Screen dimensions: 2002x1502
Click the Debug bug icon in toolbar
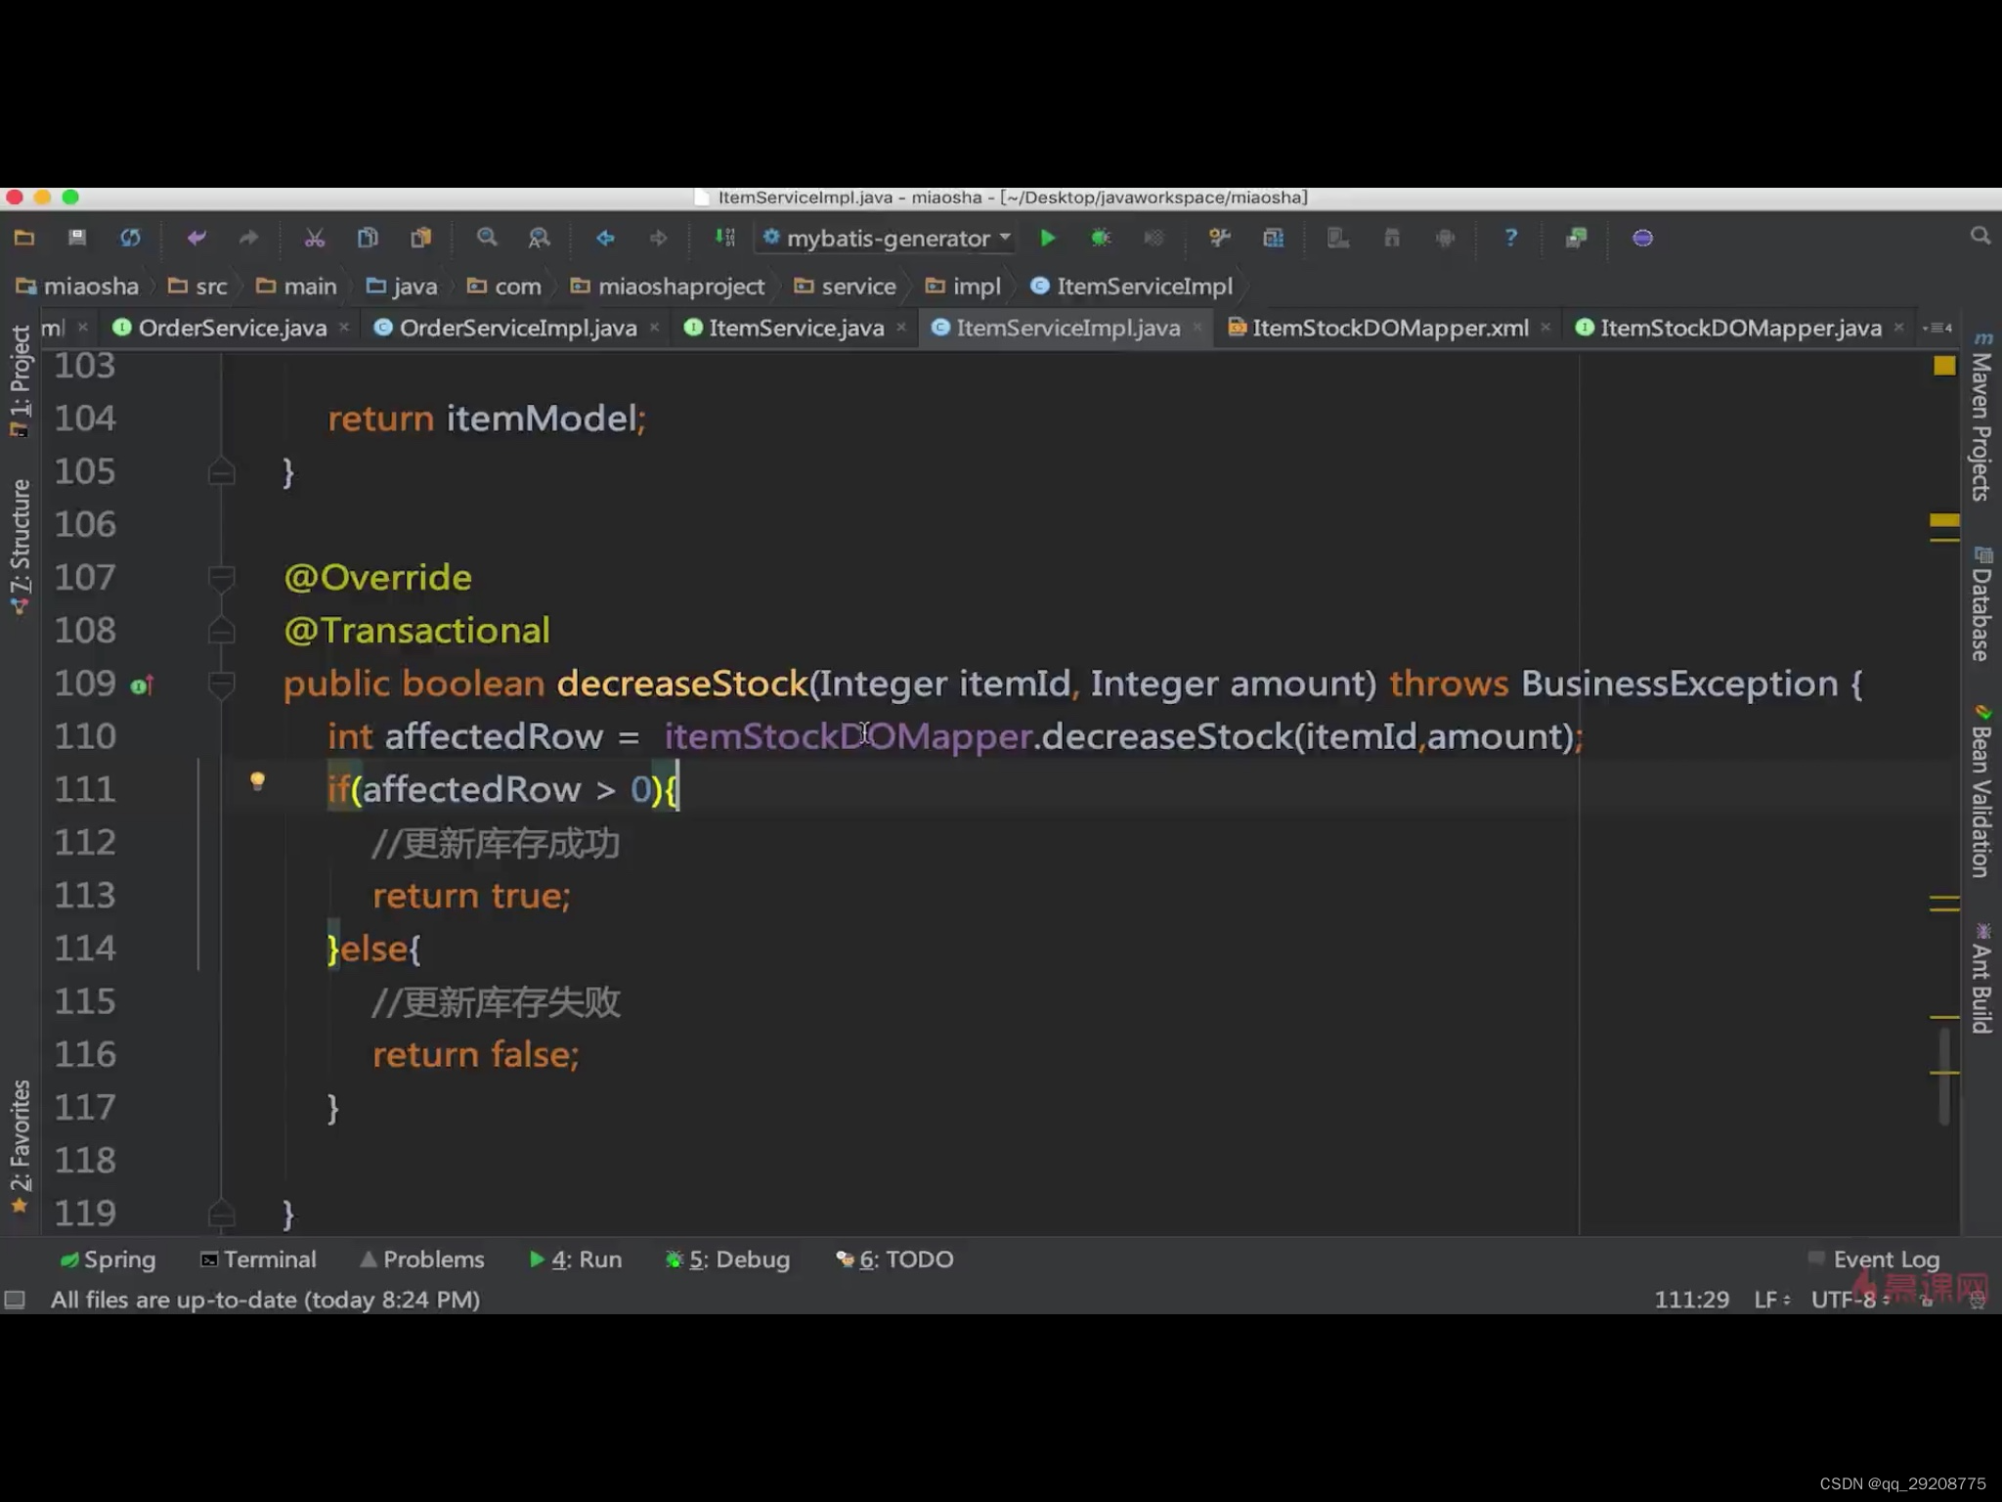[x=1101, y=238]
